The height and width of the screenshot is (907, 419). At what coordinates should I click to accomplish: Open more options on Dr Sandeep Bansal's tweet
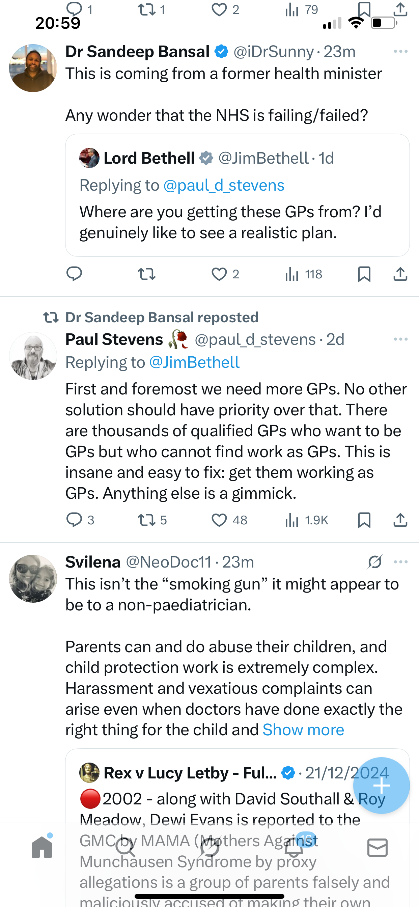[x=400, y=52]
